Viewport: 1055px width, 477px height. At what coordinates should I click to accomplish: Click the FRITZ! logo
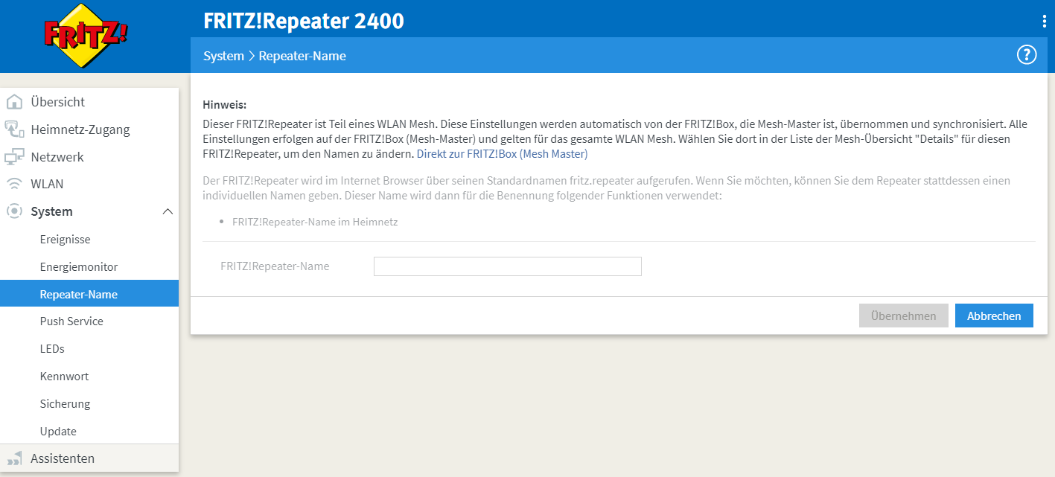[86, 36]
